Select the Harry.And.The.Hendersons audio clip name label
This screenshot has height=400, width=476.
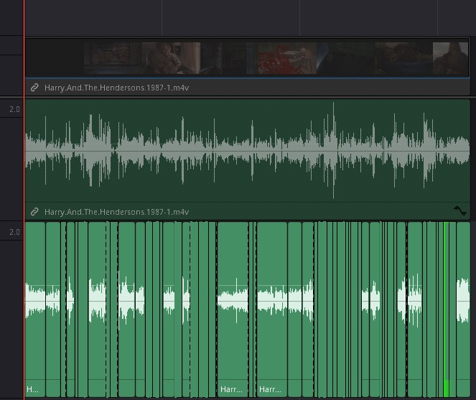(116, 212)
